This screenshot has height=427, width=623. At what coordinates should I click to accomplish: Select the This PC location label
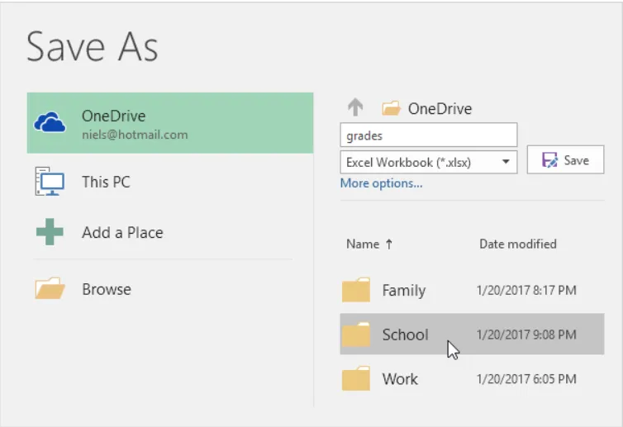pyautogui.click(x=106, y=181)
